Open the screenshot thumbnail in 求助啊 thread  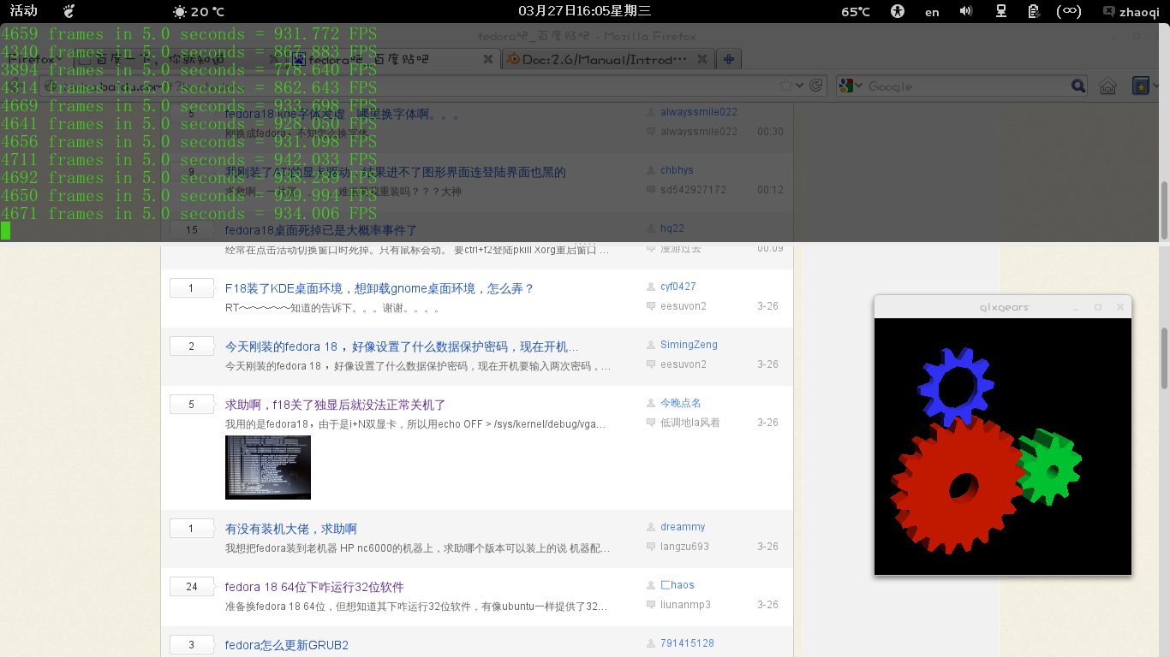pos(268,467)
